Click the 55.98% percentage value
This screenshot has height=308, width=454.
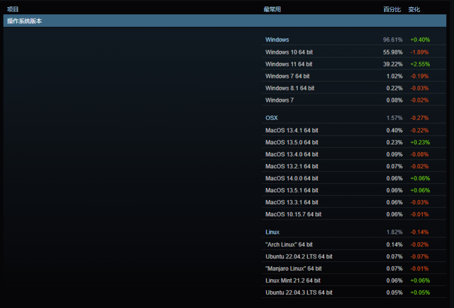[x=393, y=52]
